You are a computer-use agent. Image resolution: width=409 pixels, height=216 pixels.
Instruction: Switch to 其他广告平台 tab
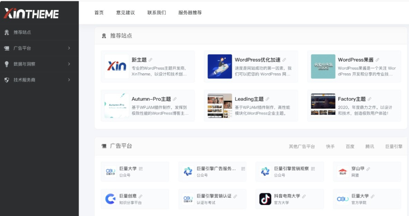coord(302,146)
